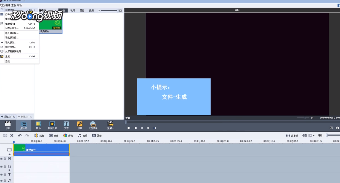
Task: Click the 语音 (Voice) recording icon
Action: tap(79, 125)
